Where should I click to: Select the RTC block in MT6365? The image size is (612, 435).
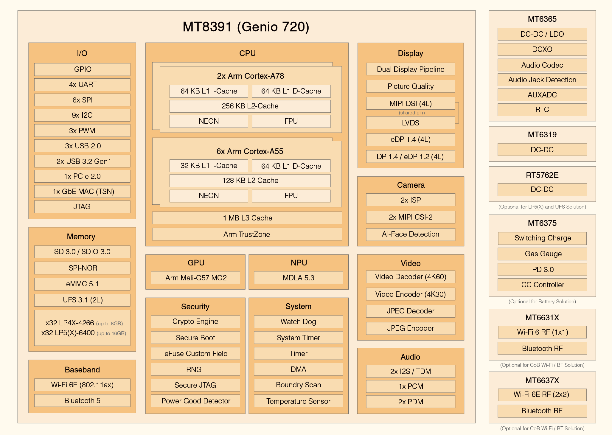tap(542, 110)
